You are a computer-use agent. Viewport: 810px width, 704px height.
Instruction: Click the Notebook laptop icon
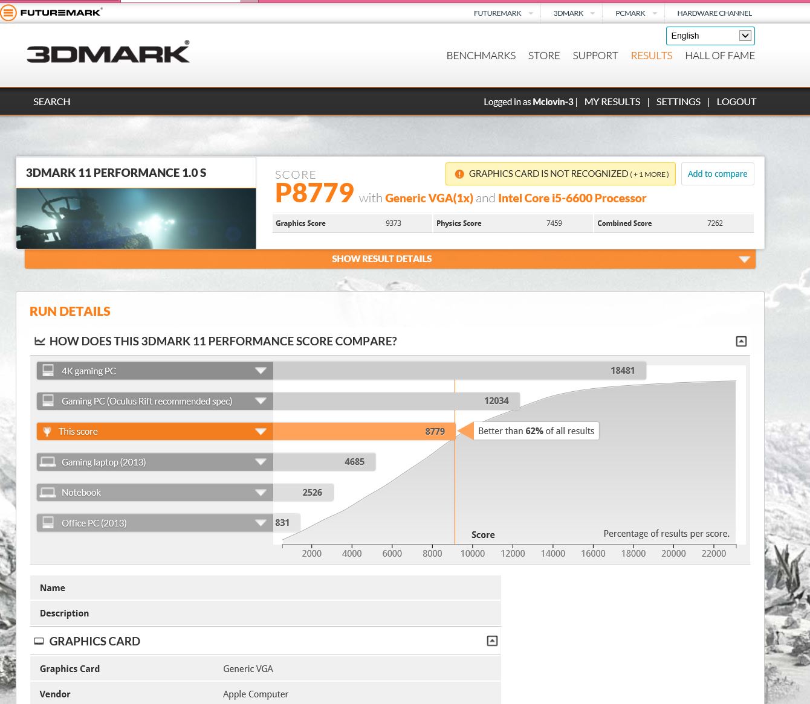(48, 492)
